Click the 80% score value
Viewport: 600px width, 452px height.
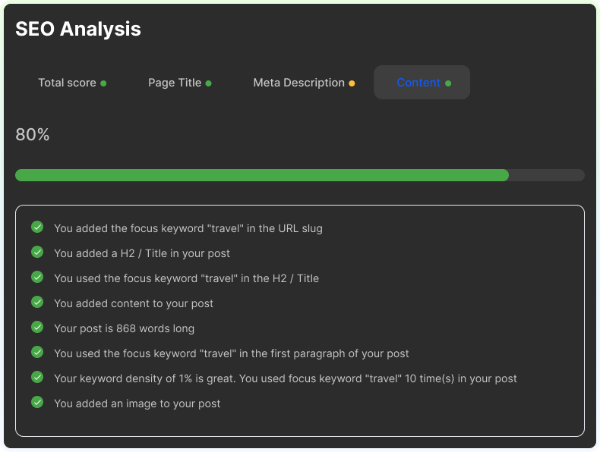(x=33, y=135)
